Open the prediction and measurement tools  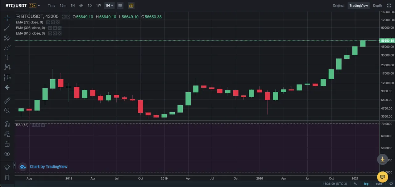click(x=7, y=77)
